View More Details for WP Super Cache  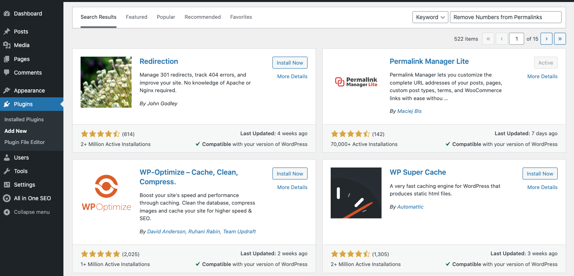coord(542,187)
